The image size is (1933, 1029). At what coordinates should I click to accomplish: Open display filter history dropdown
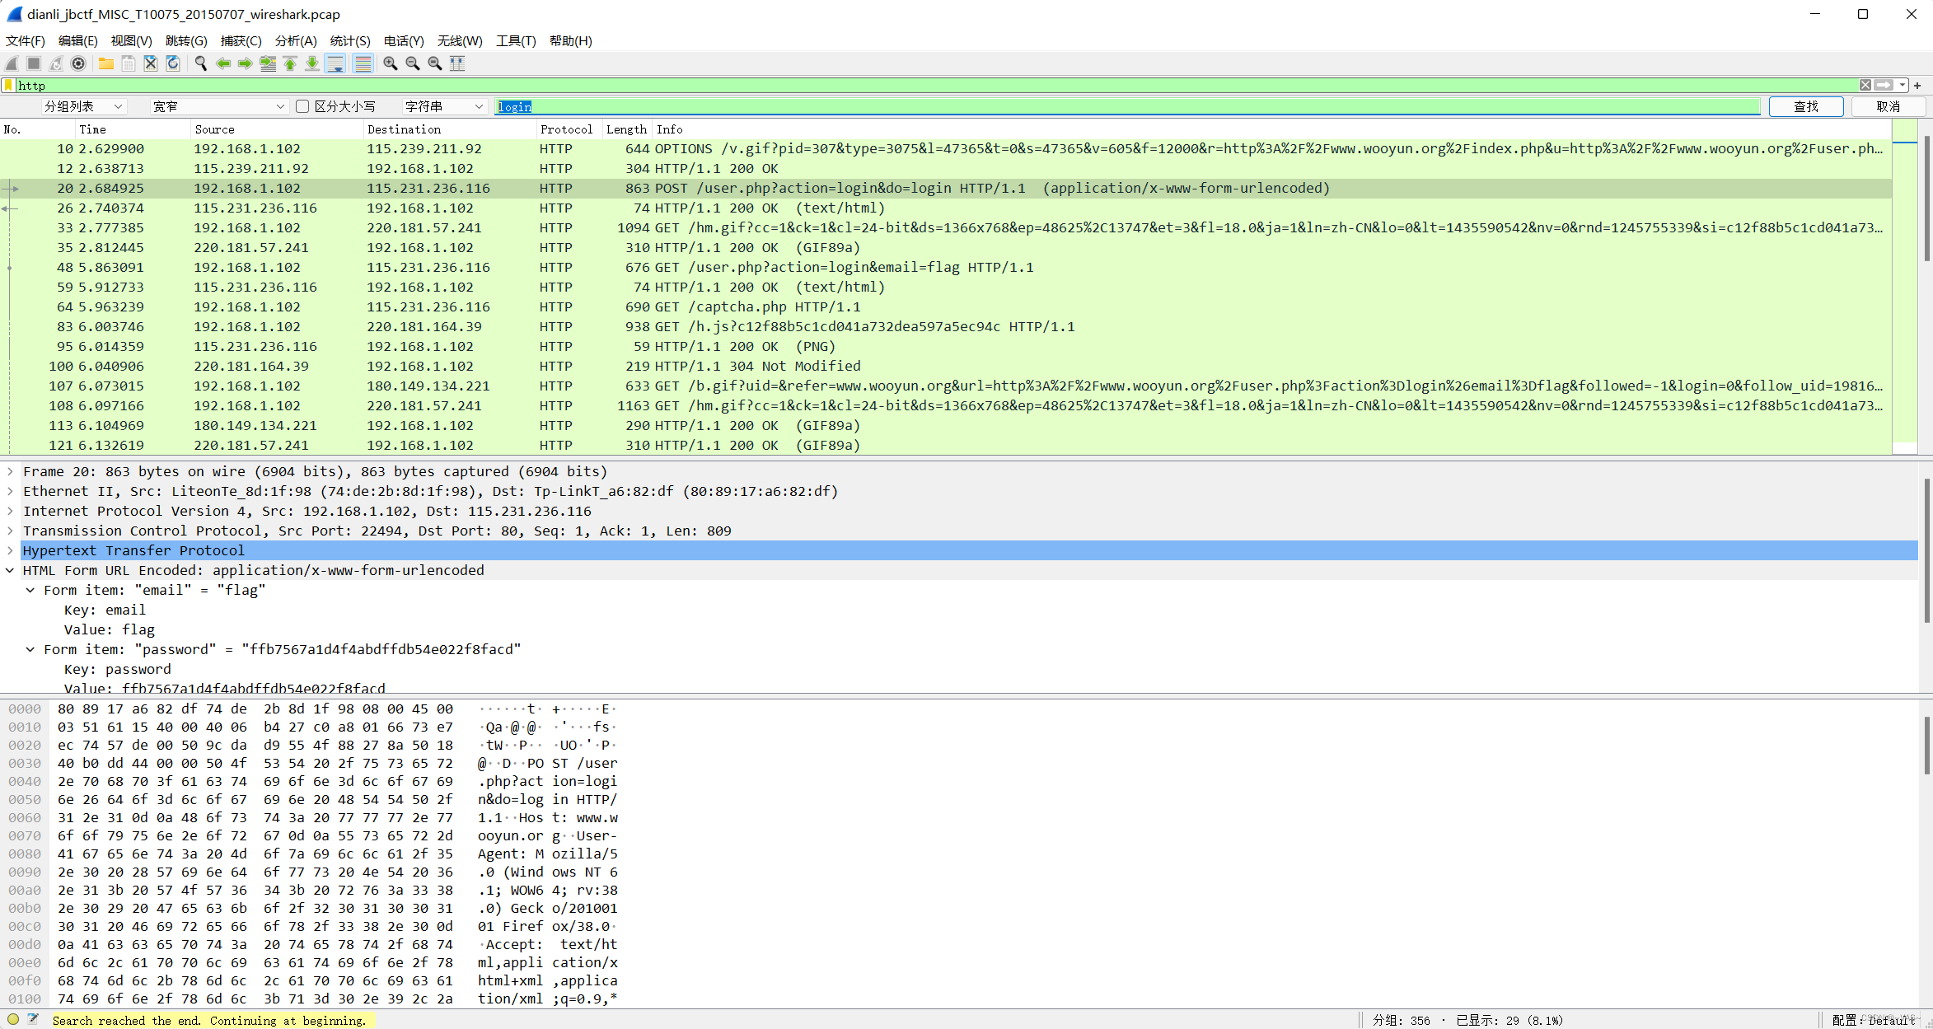(1903, 85)
